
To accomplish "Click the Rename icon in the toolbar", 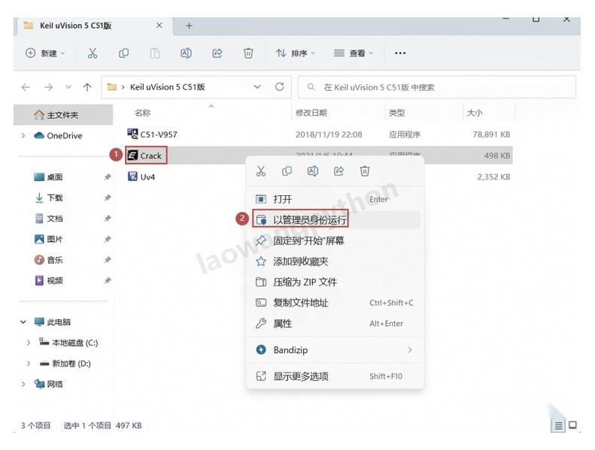I will pos(186,53).
